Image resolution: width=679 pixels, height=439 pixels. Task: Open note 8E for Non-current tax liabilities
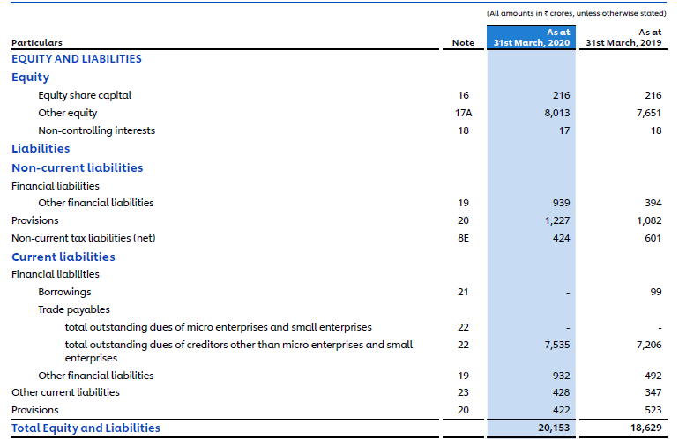pyautogui.click(x=464, y=238)
